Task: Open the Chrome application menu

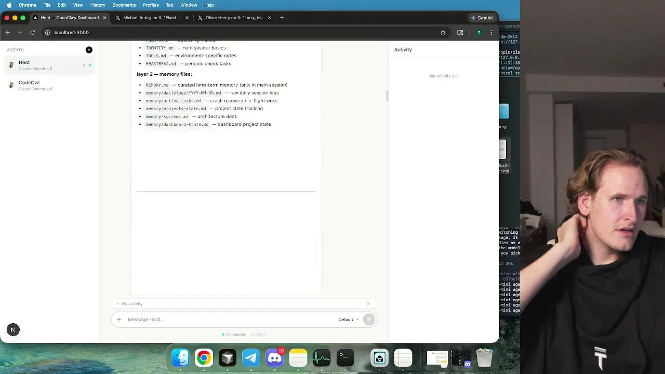Action: point(28,5)
